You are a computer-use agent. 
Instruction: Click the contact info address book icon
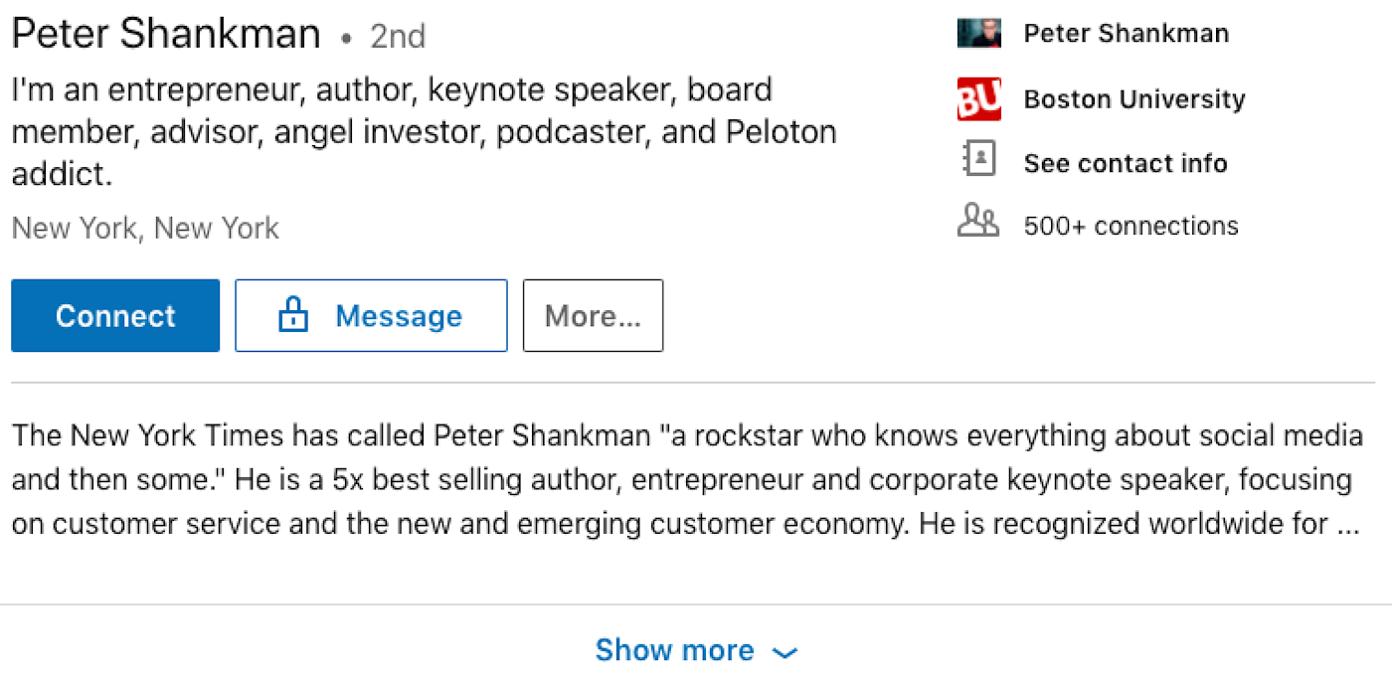coord(979,159)
